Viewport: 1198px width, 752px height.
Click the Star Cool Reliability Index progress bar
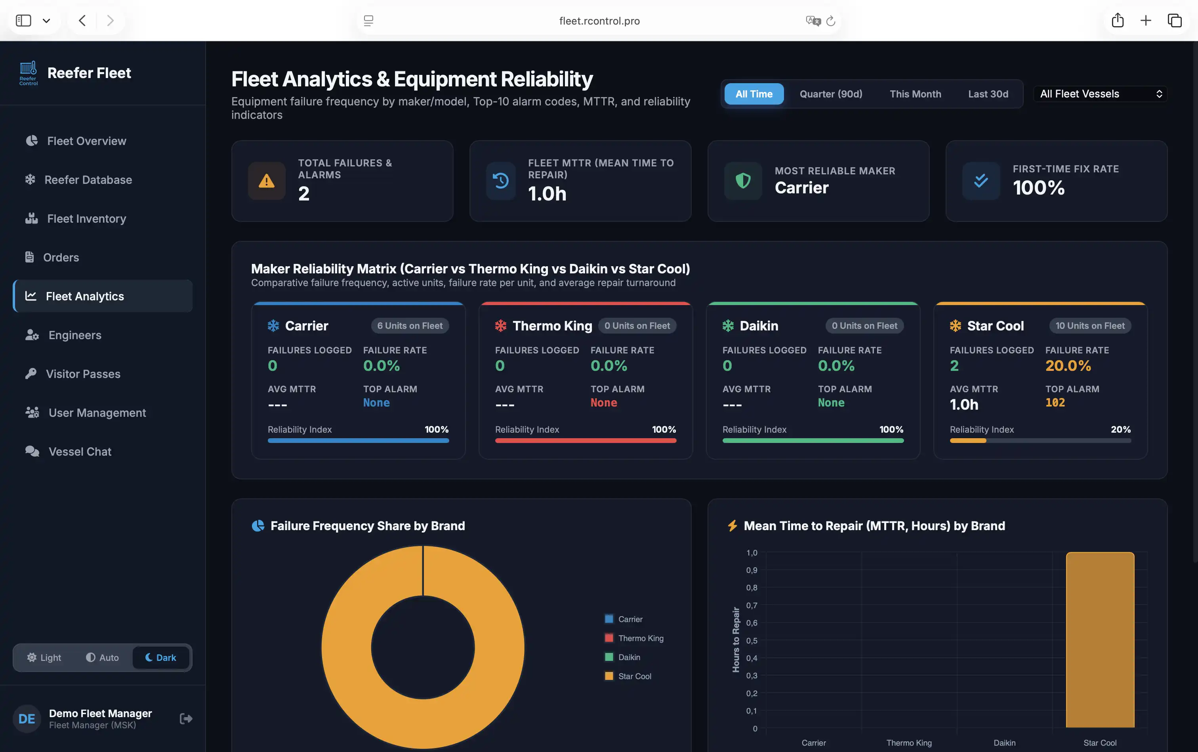click(x=1040, y=441)
